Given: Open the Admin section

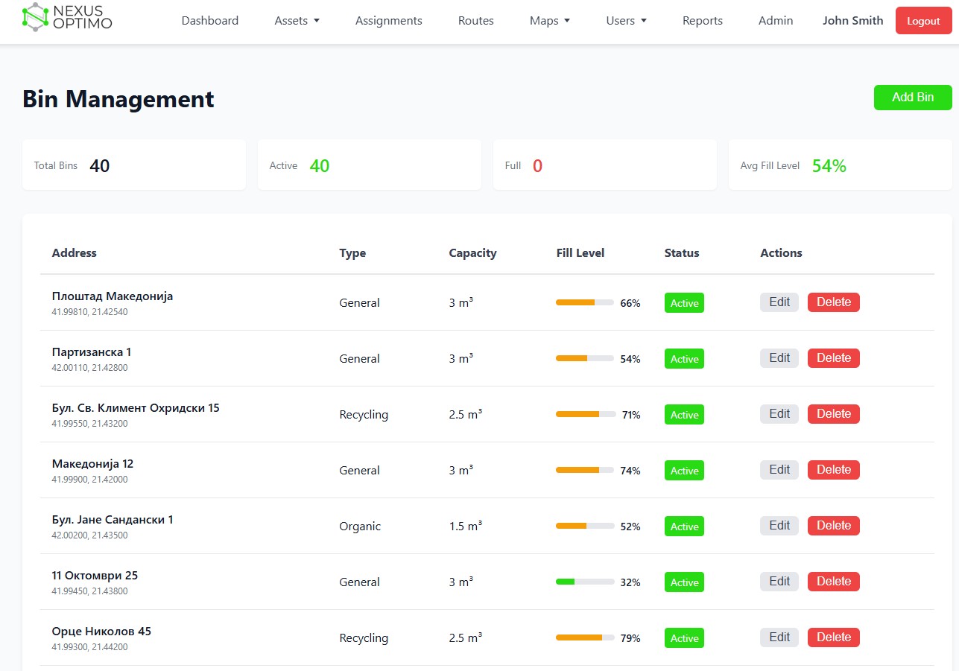Looking at the screenshot, I should click(776, 21).
